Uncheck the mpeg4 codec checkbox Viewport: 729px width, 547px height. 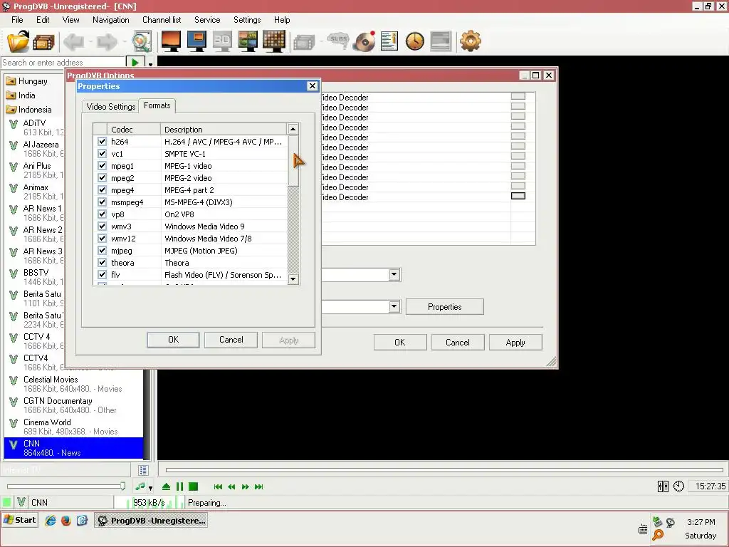pyautogui.click(x=102, y=189)
